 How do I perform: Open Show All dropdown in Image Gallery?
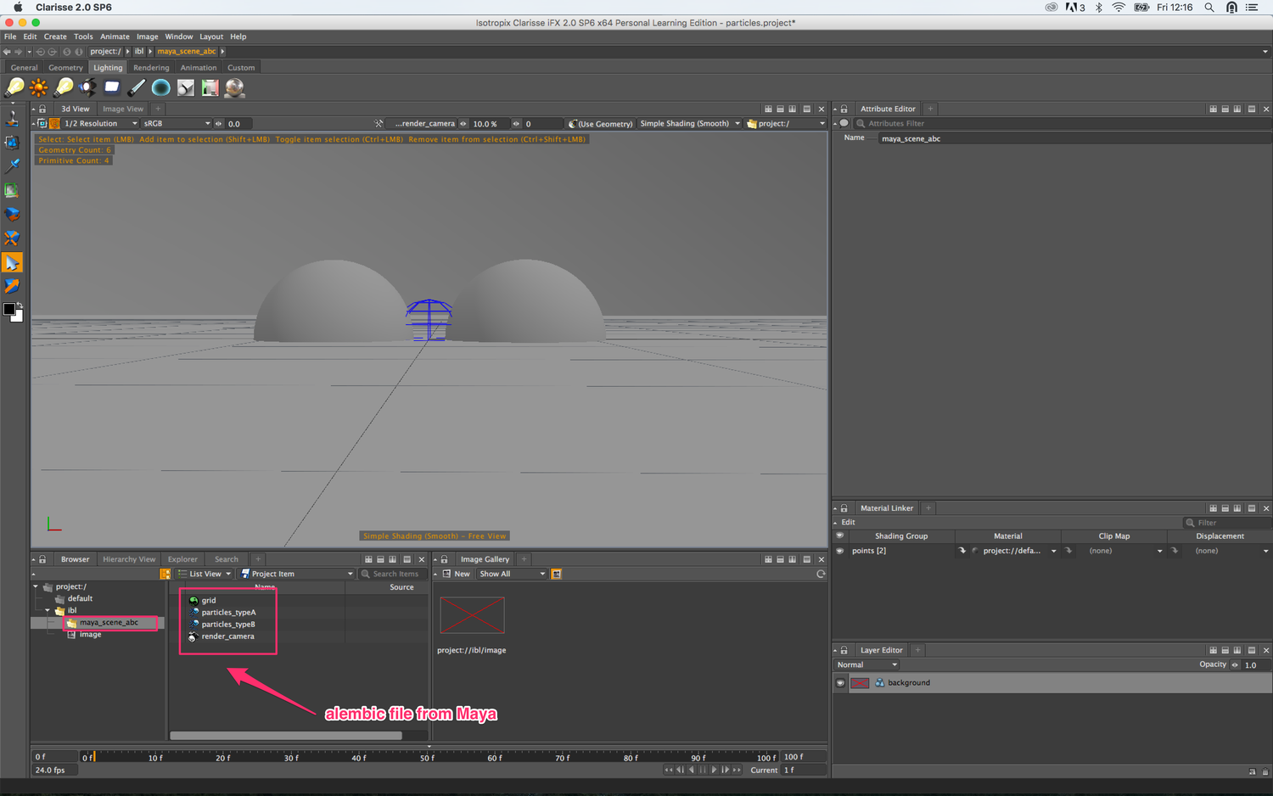512,574
